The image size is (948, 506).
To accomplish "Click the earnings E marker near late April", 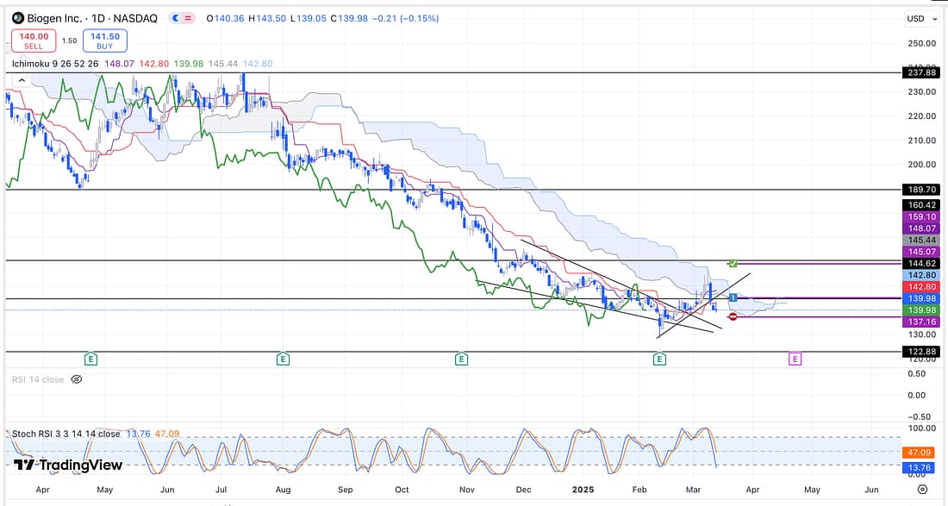I will click(x=90, y=358).
